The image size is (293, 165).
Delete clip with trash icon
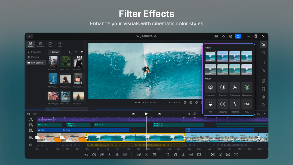click(x=154, y=154)
